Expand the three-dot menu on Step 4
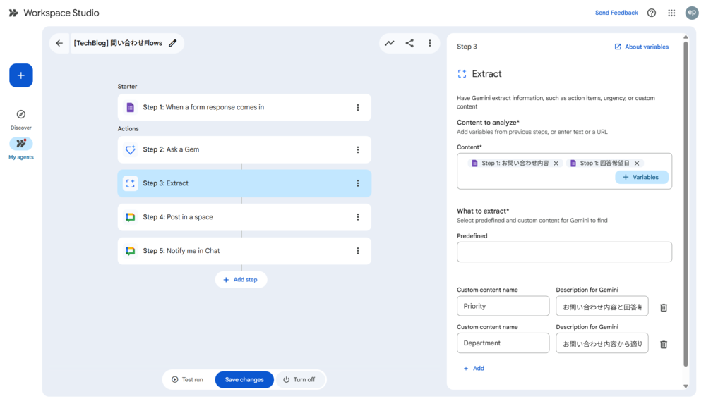This screenshot has width=706, height=406. pos(358,217)
